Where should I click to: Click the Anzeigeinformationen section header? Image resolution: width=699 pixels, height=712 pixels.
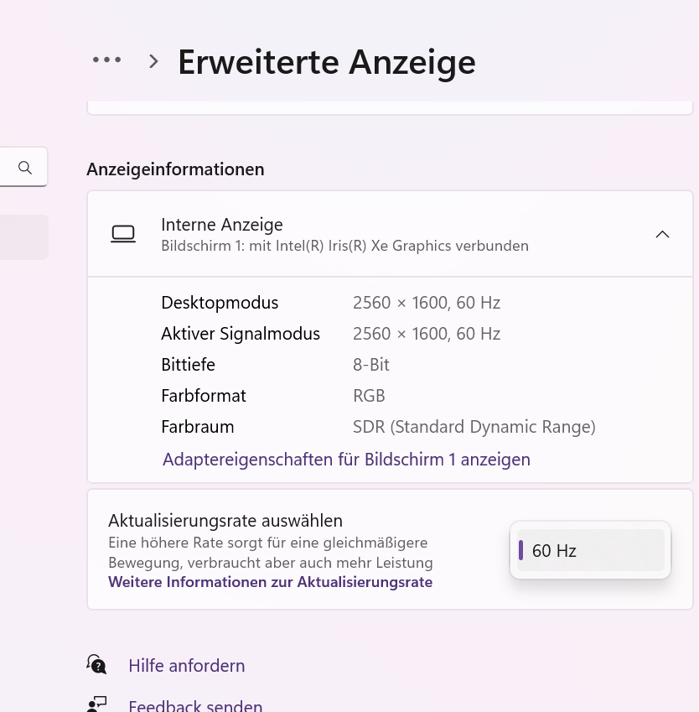tap(175, 169)
